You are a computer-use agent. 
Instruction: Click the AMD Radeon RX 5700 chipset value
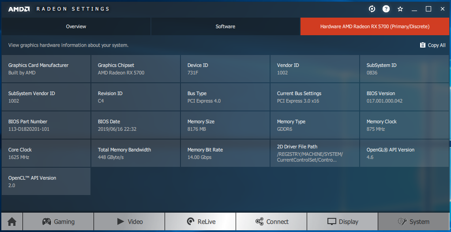(121, 73)
